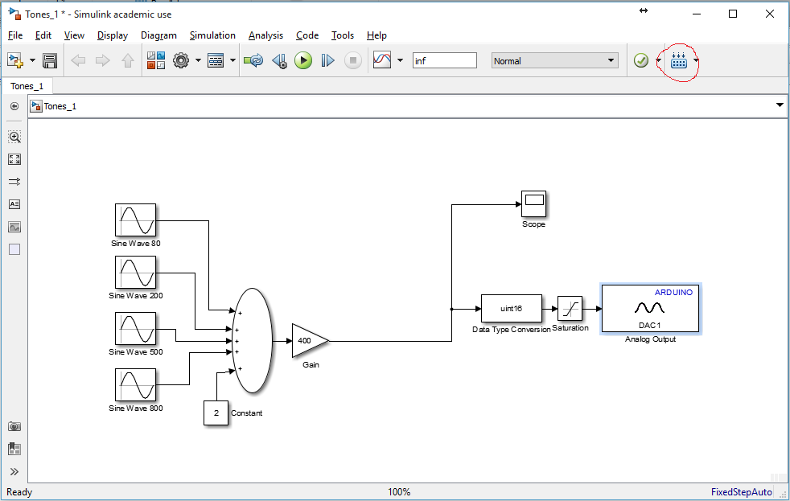Open Model Configuration Parameters gear icon
790x501 pixels.
point(181,60)
